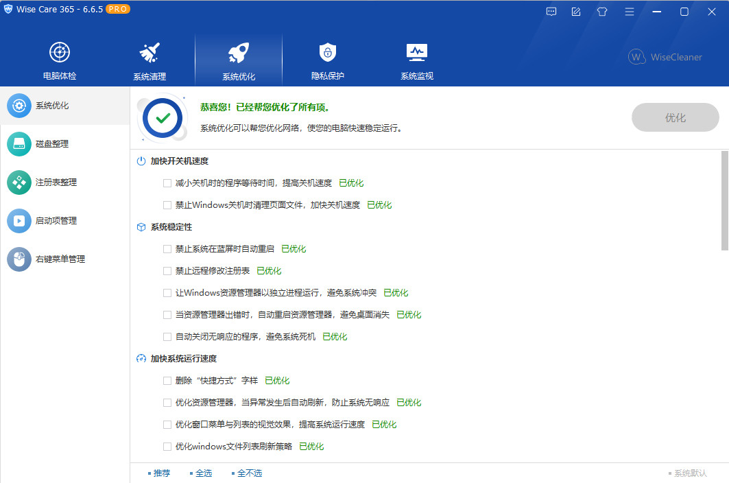The height and width of the screenshot is (483, 729).
Task: Tick the 禁止远程修改注册表 checkbox
Action: pyautogui.click(x=167, y=271)
